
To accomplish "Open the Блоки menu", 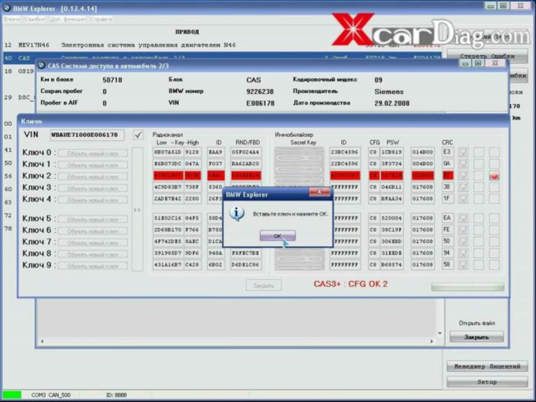I will (x=12, y=20).
